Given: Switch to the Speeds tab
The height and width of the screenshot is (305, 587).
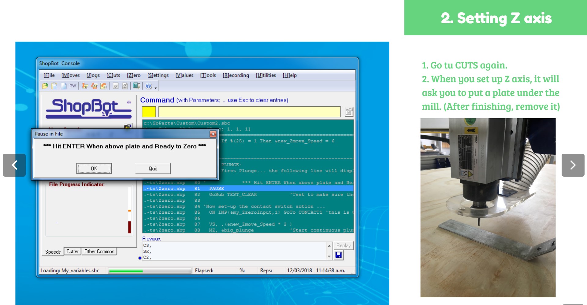Looking at the screenshot, I should pyautogui.click(x=53, y=252).
